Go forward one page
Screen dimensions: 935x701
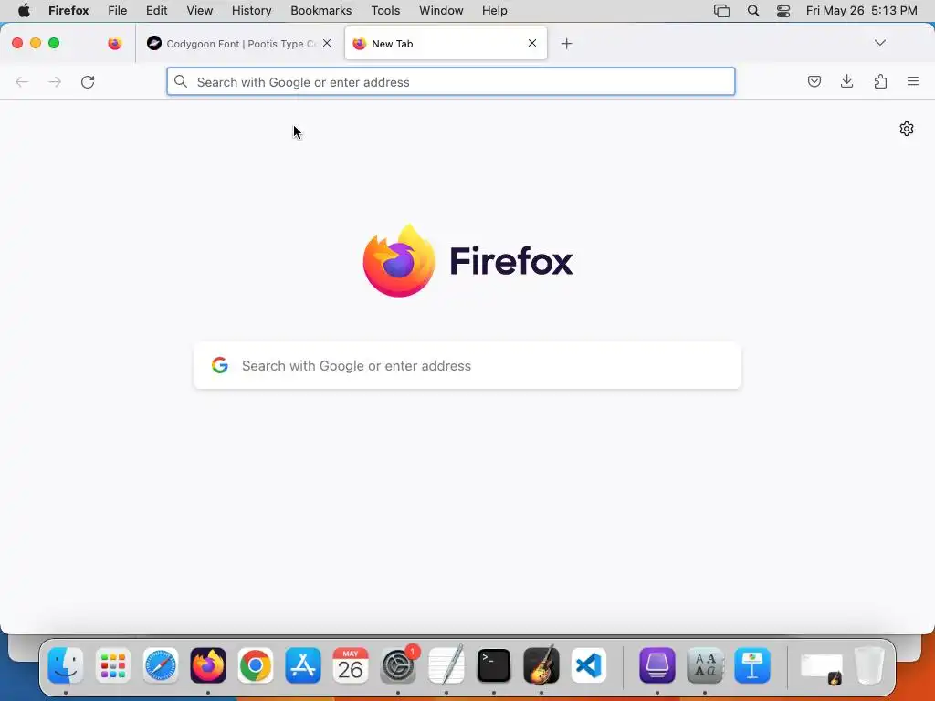(x=55, y=81)
